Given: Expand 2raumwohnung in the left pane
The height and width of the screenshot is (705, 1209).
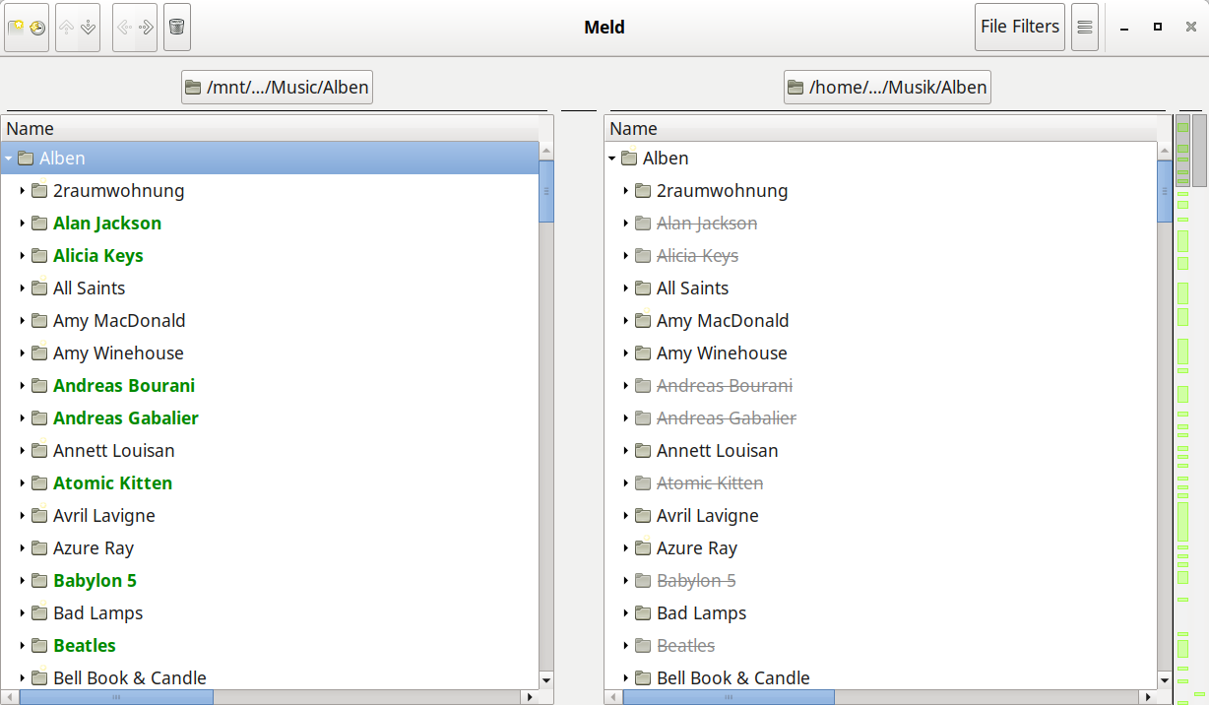Looking at the screenshot, I should pyautogui.click(x=22, y=191).
